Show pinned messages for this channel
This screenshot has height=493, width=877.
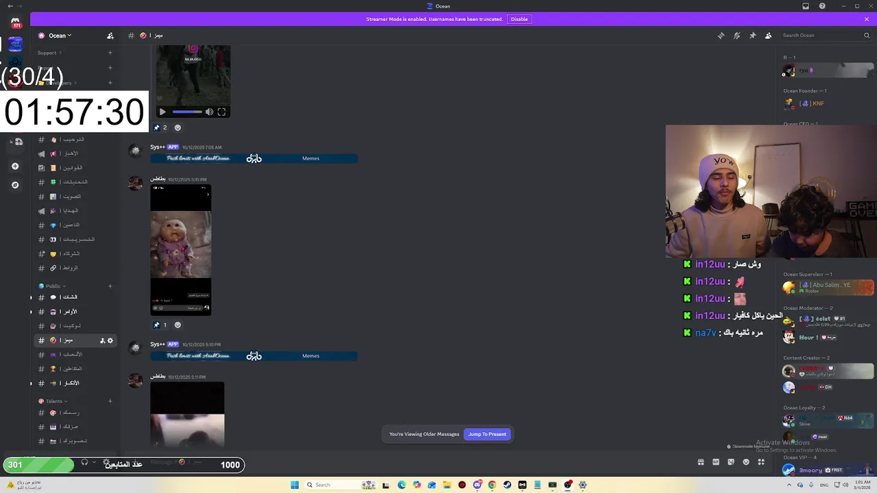[x=752, y=36]
